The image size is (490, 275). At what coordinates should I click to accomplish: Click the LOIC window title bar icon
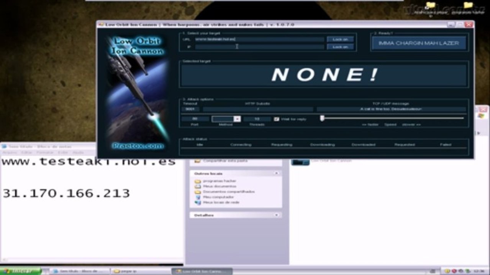coord(101,24)
